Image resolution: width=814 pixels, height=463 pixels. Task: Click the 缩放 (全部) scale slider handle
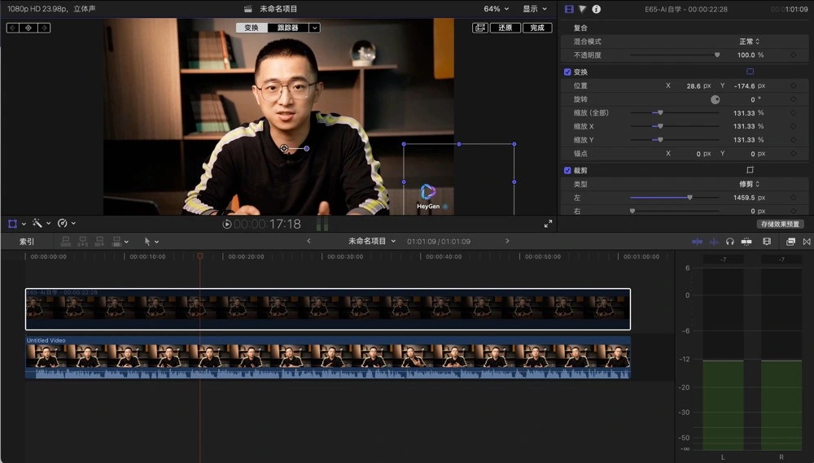pyautogui.click(x=660, y=113)
